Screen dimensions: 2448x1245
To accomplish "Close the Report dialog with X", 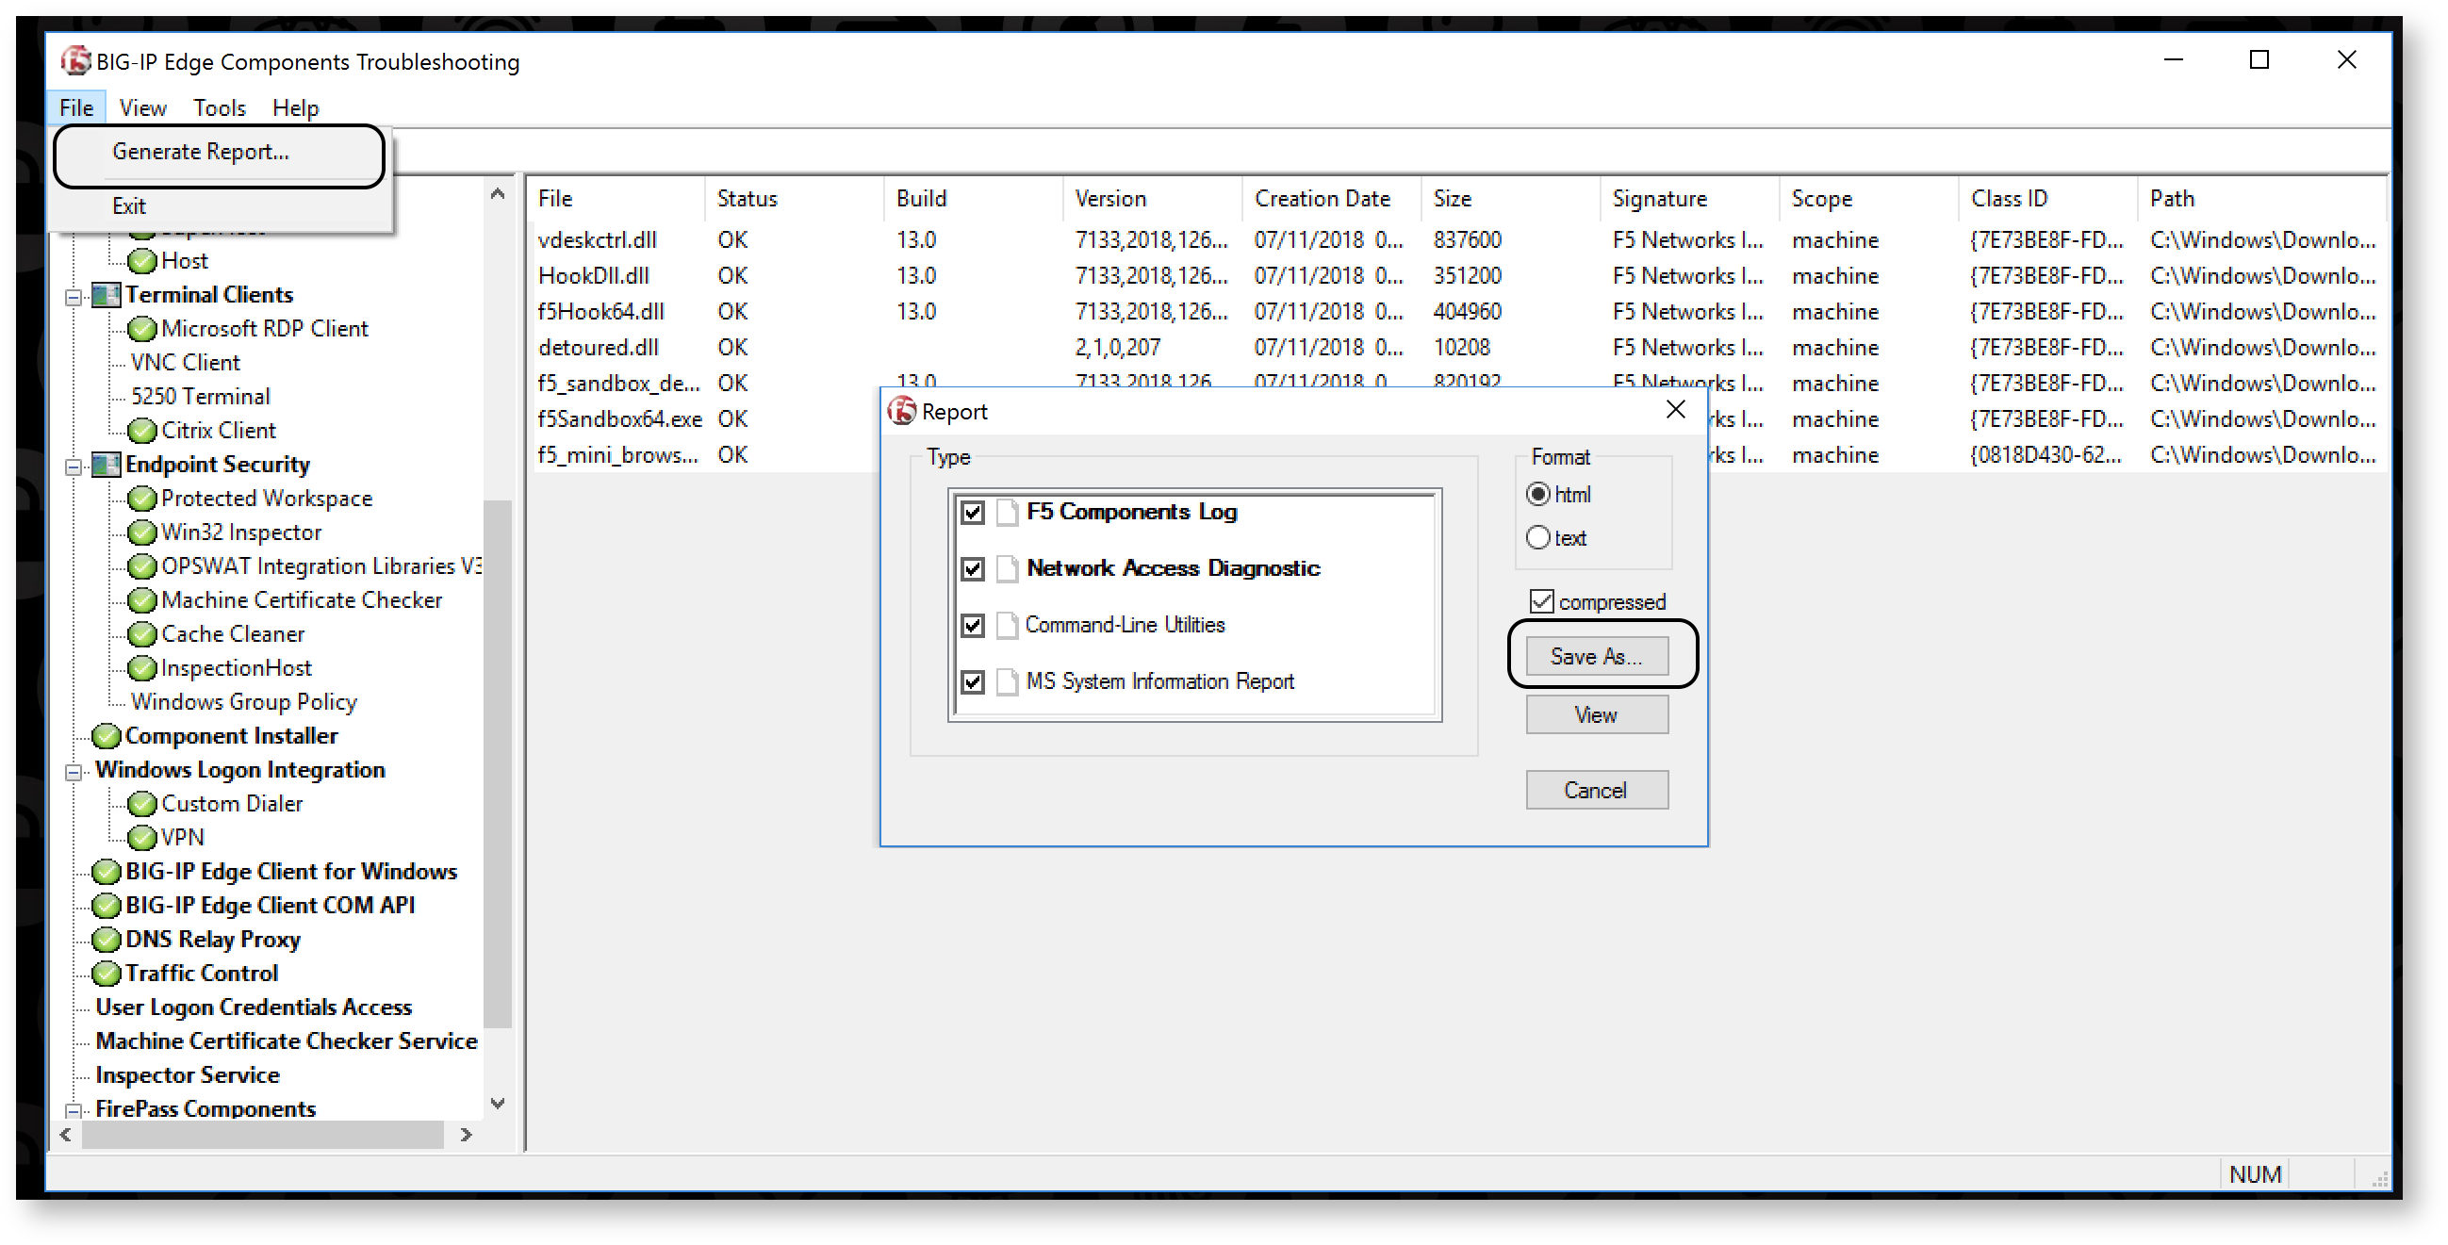I will coord(1675,410).
